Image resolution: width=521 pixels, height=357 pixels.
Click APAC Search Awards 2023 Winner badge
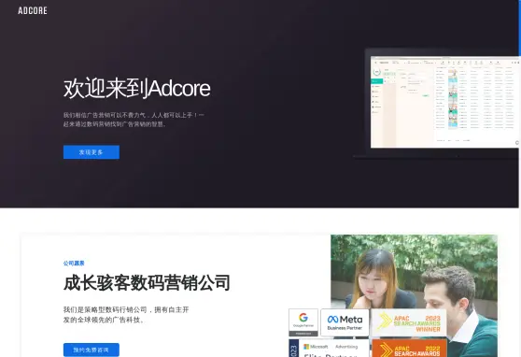pyautogui.click(x=409, y=322)
